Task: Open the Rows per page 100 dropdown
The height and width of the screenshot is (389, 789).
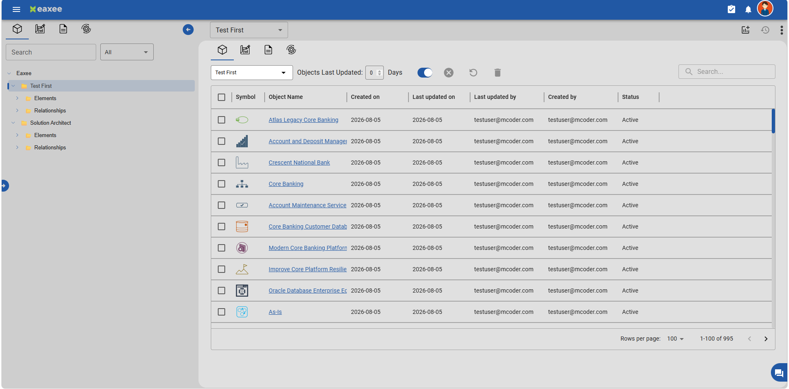Action: click(675, 339)
